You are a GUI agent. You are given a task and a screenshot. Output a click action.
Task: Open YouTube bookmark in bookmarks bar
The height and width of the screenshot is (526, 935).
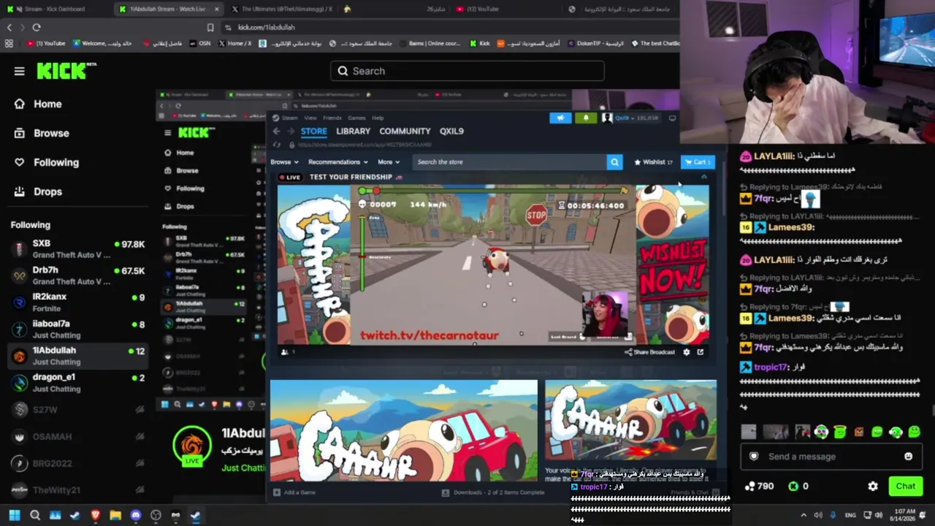tap(46, 43)
